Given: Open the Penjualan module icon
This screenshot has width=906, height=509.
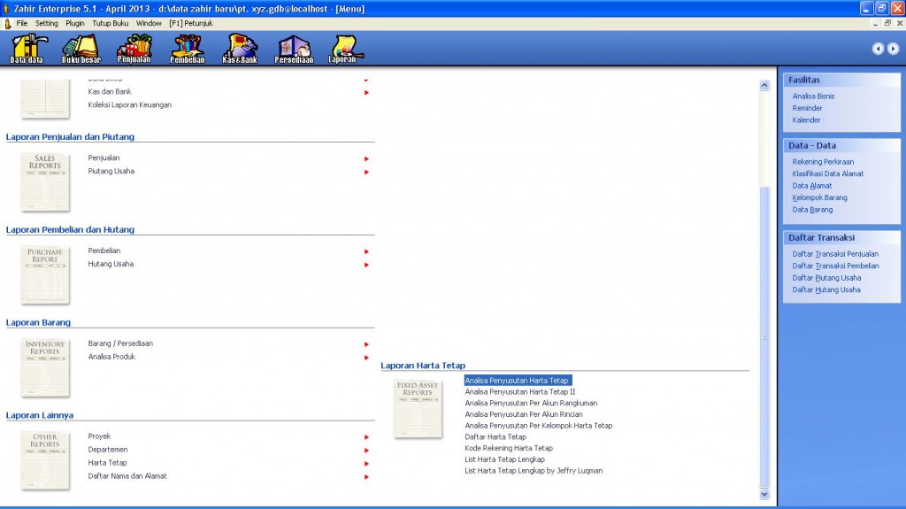Looking at the screenshot, I should point(134,49).
